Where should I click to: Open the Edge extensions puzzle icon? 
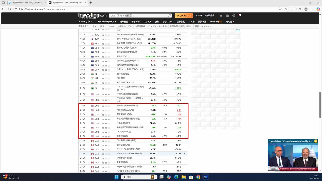293,9
